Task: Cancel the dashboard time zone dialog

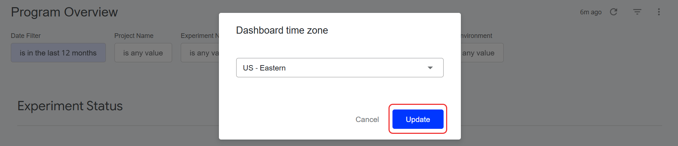Action: tap(367, 120)
